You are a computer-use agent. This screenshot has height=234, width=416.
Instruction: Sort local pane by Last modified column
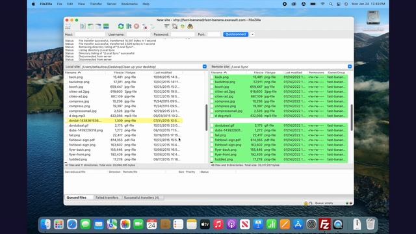(168, 72)
